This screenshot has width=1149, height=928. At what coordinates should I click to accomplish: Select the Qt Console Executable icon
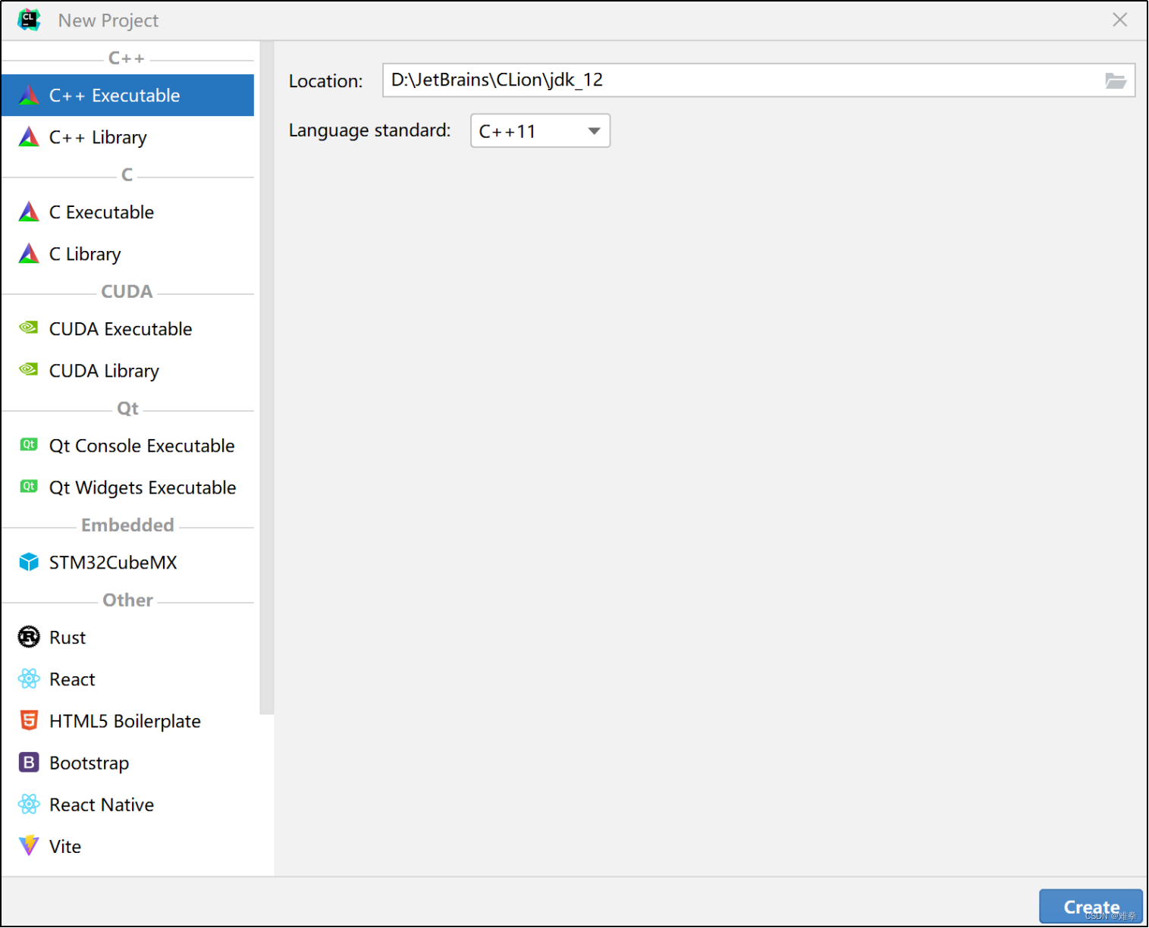pos(29,445)
